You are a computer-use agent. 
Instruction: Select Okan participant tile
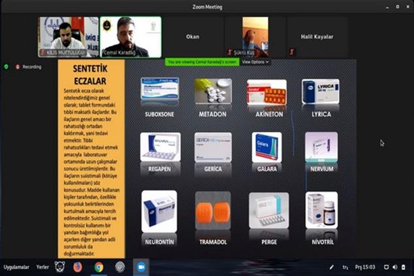click(193, 37)
